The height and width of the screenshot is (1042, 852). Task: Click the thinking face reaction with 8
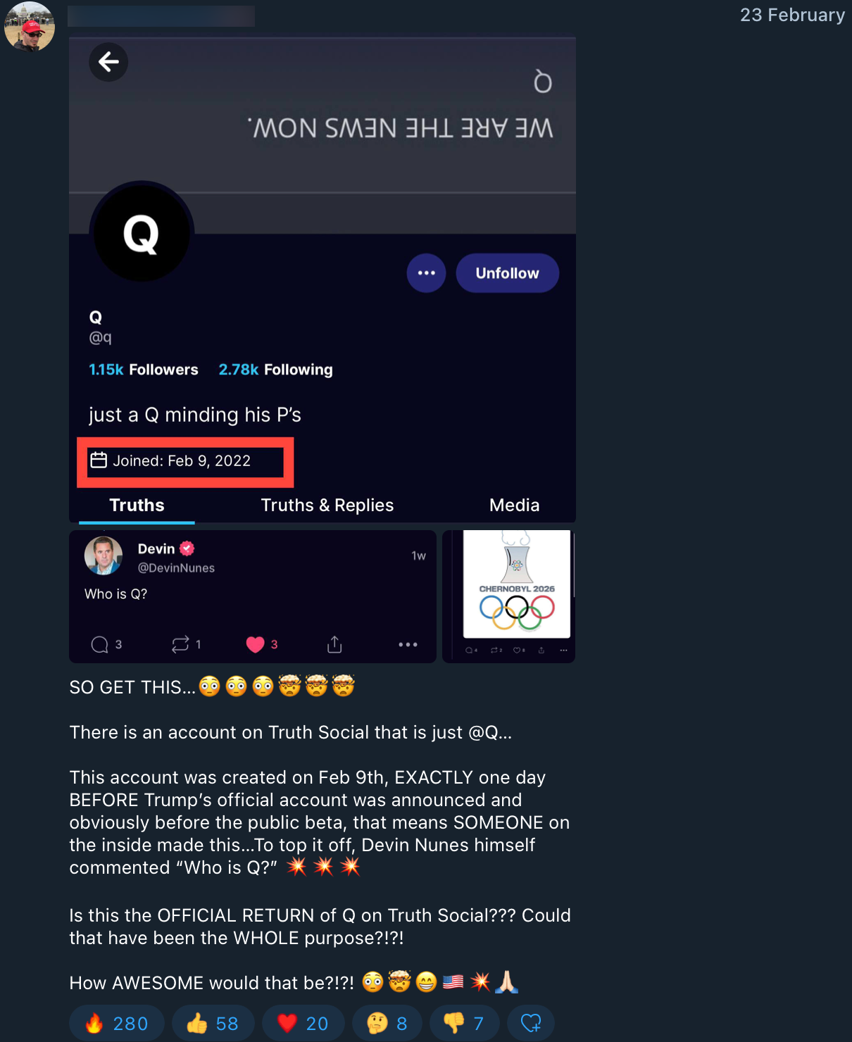click(x=387, y=1024)
